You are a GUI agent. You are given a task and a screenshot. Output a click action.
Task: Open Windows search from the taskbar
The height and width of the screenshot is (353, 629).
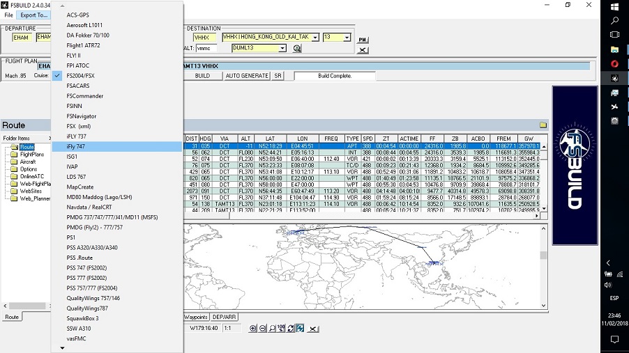614,20
